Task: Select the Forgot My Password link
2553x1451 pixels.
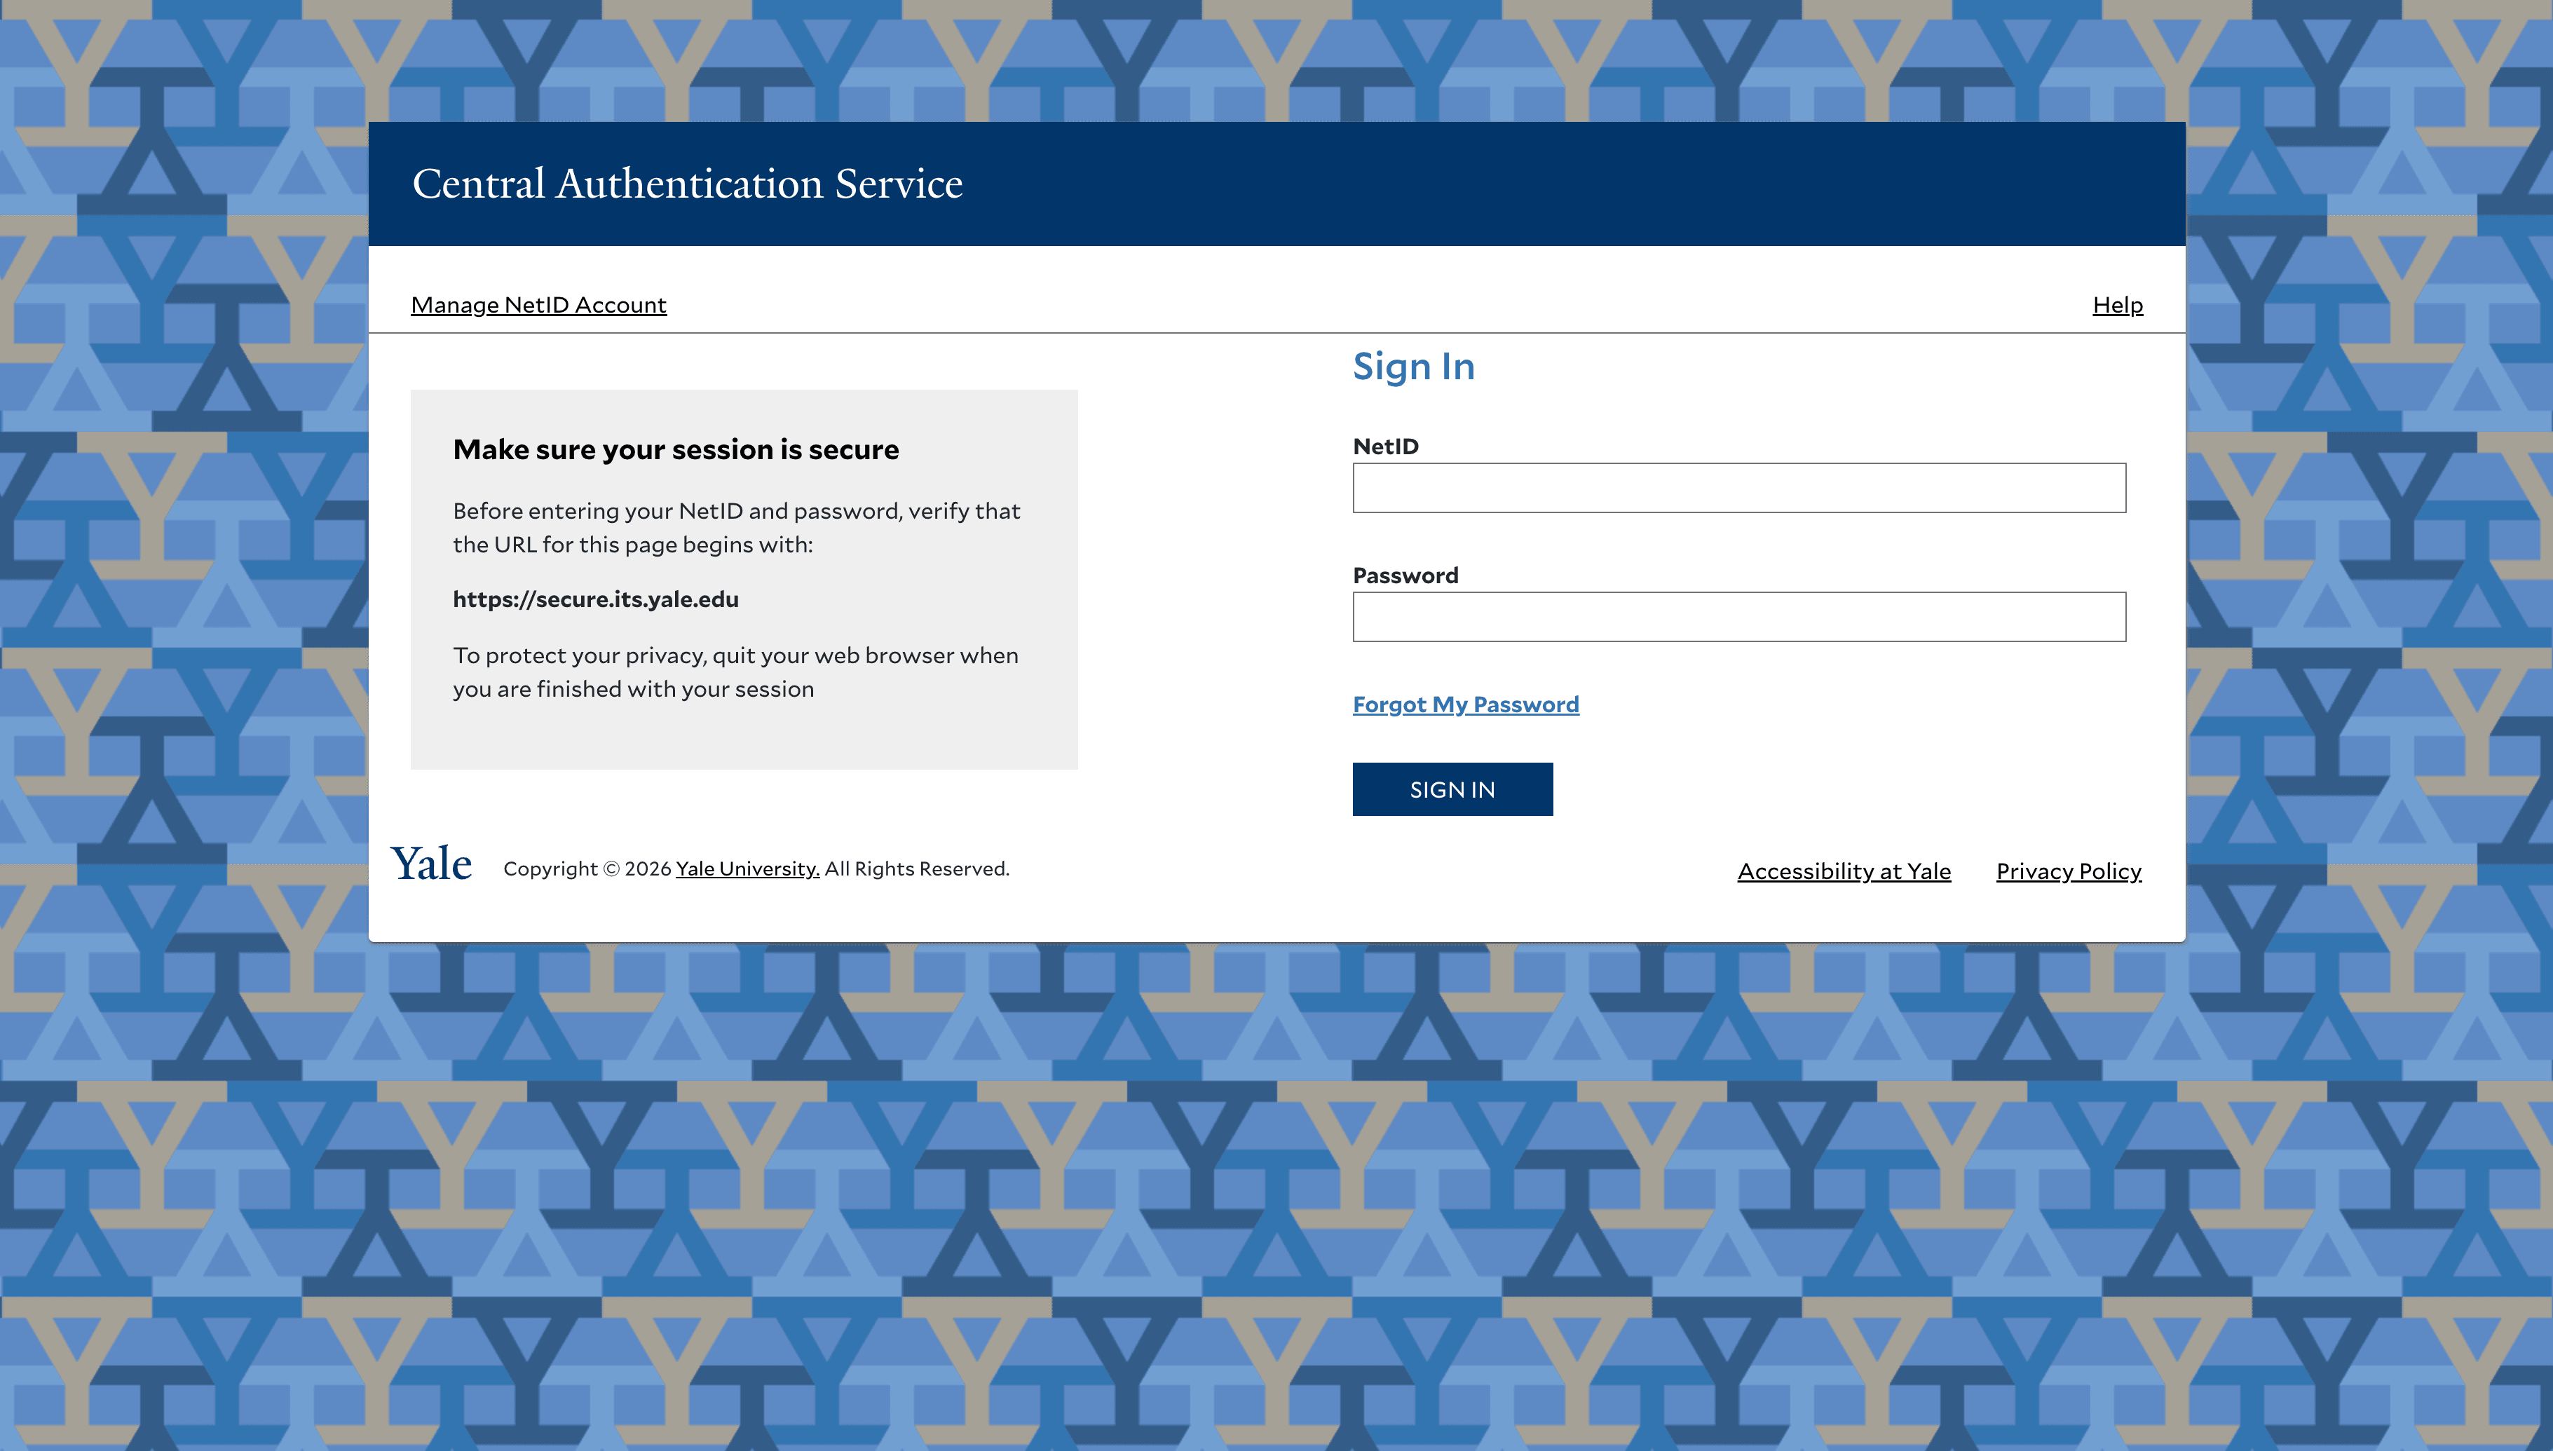Action: tap(1465, 704)
